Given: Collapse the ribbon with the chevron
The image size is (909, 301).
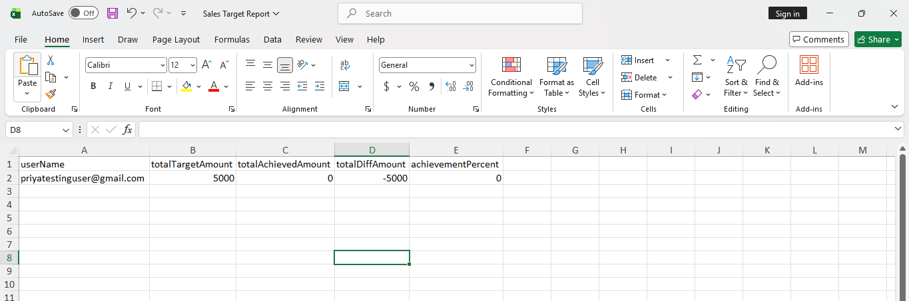Looking at the screenshot, I should point(894,106).
